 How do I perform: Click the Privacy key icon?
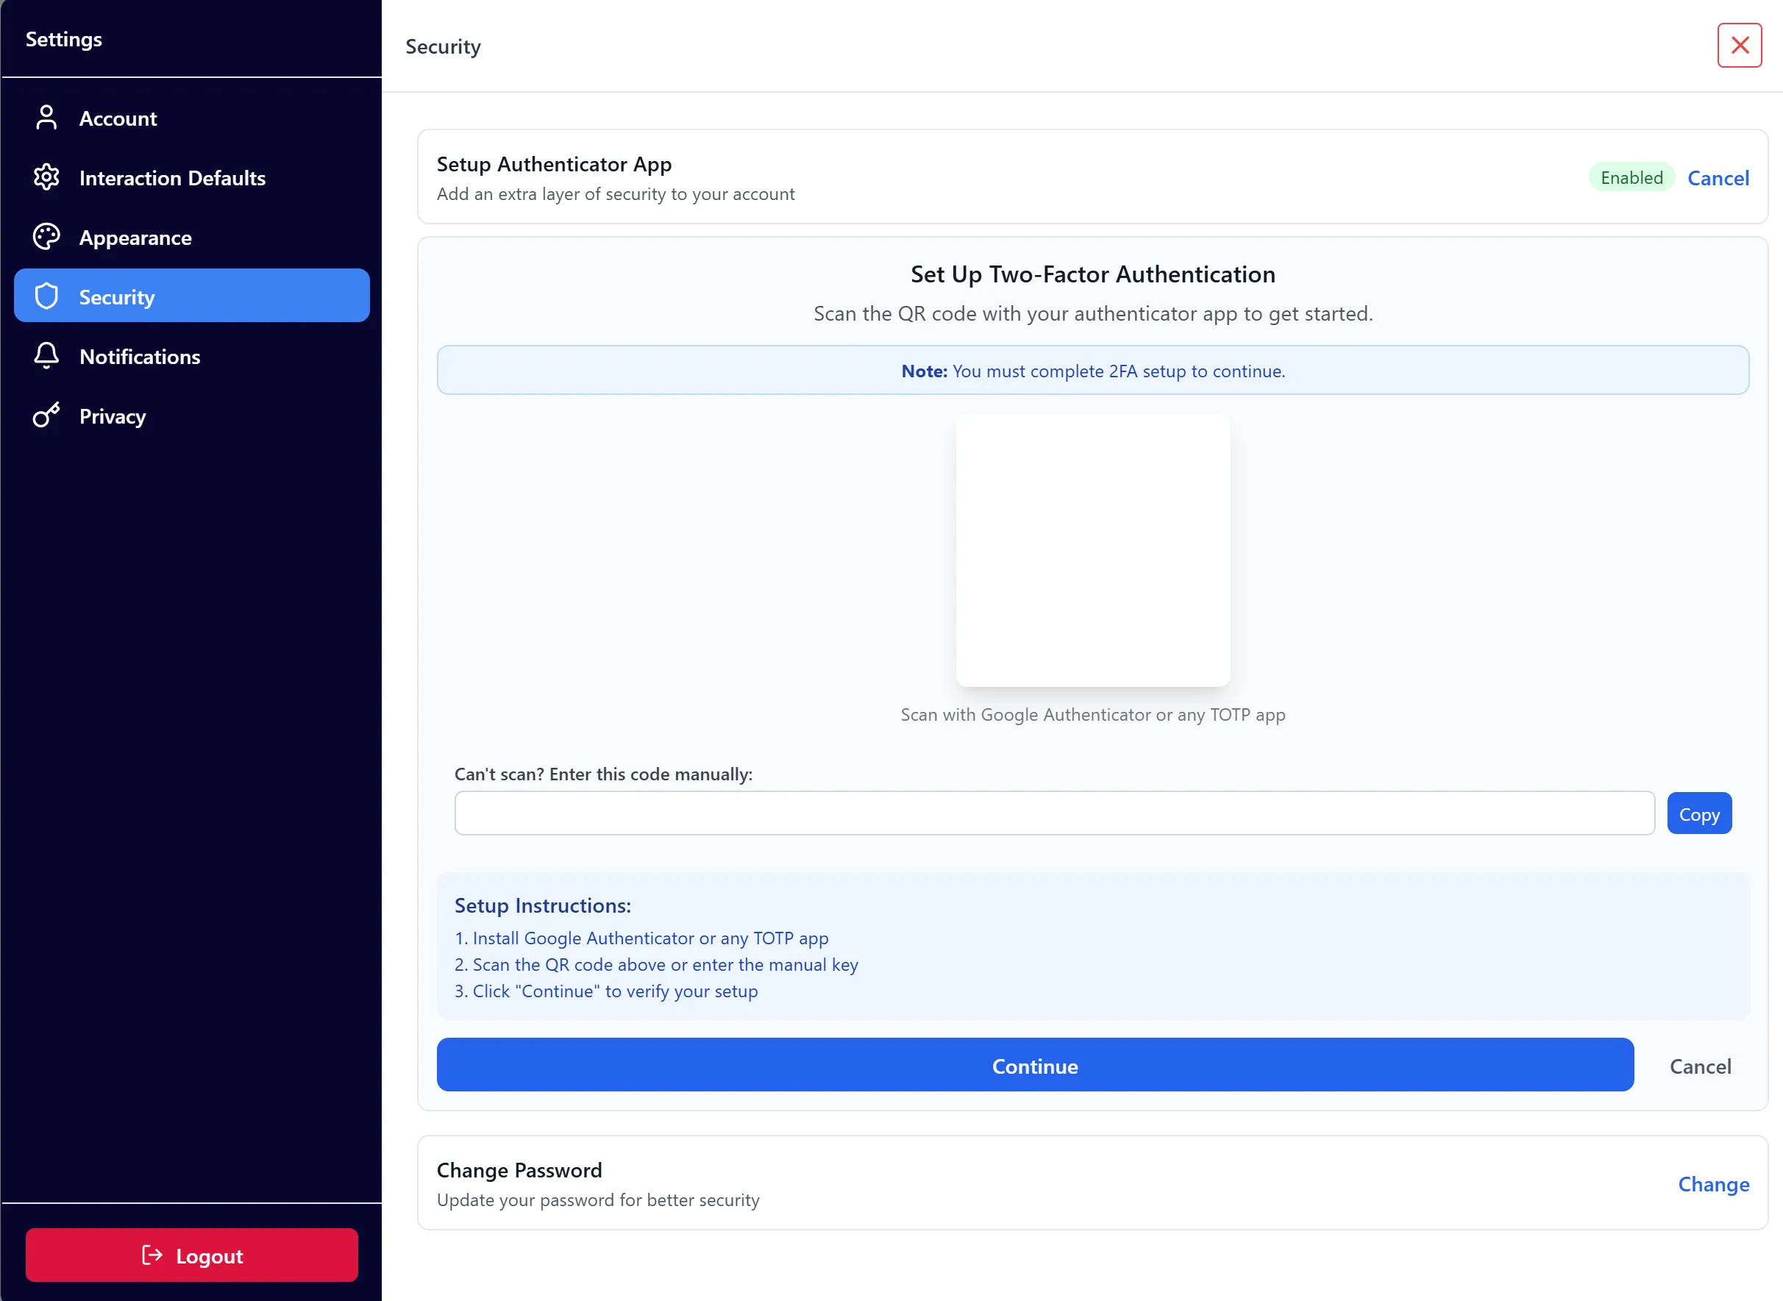pos(46,416)
